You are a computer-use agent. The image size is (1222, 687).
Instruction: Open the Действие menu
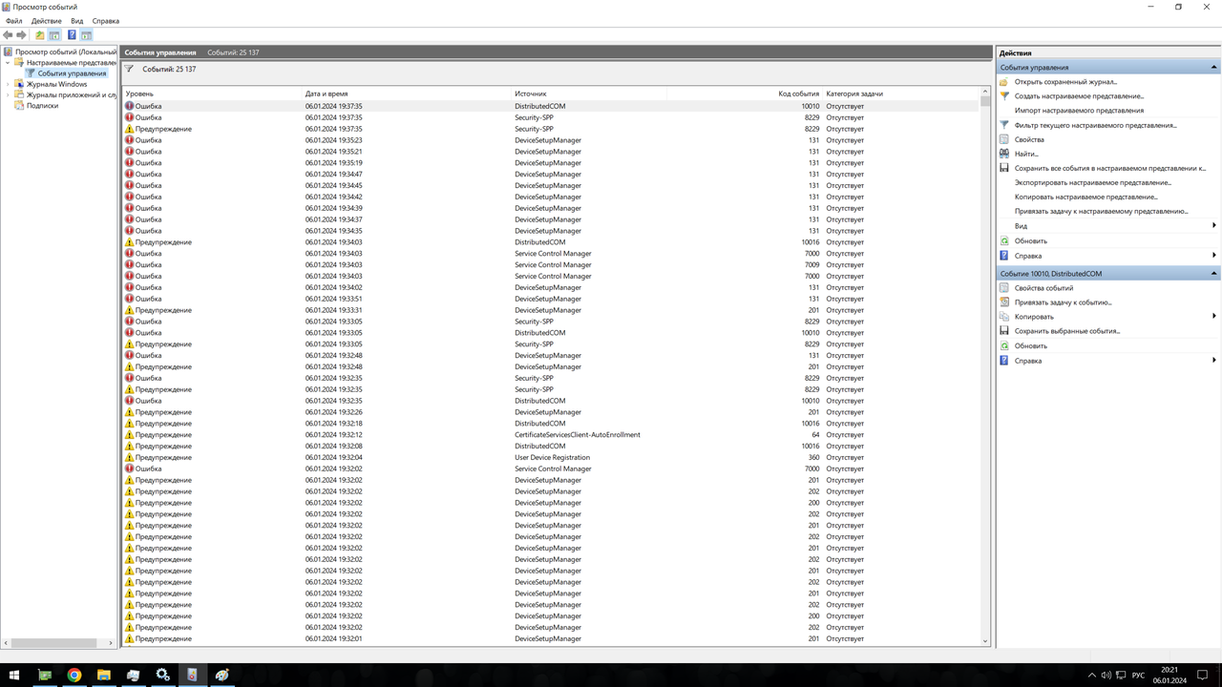pyautogui.click(x=47, y=21)
